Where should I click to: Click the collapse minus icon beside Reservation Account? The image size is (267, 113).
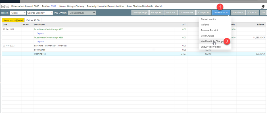pos(3,6)
